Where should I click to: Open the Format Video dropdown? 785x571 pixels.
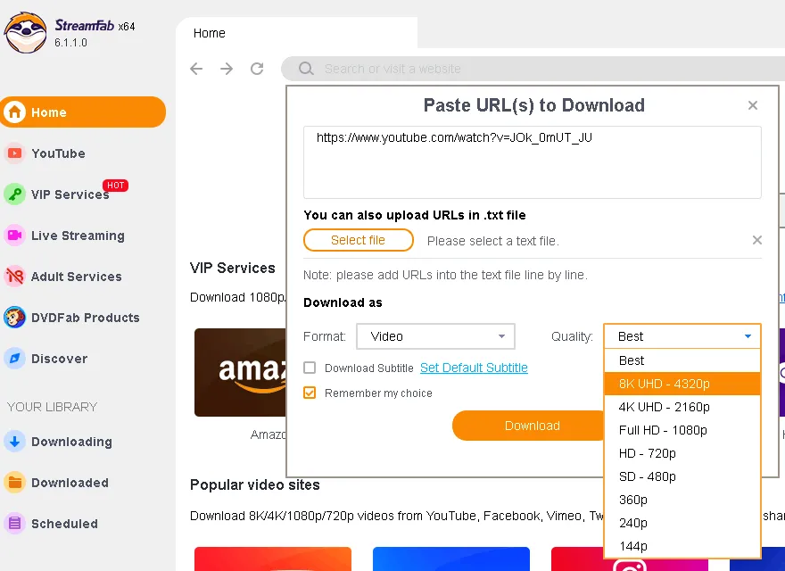click(x=435, y=336)
